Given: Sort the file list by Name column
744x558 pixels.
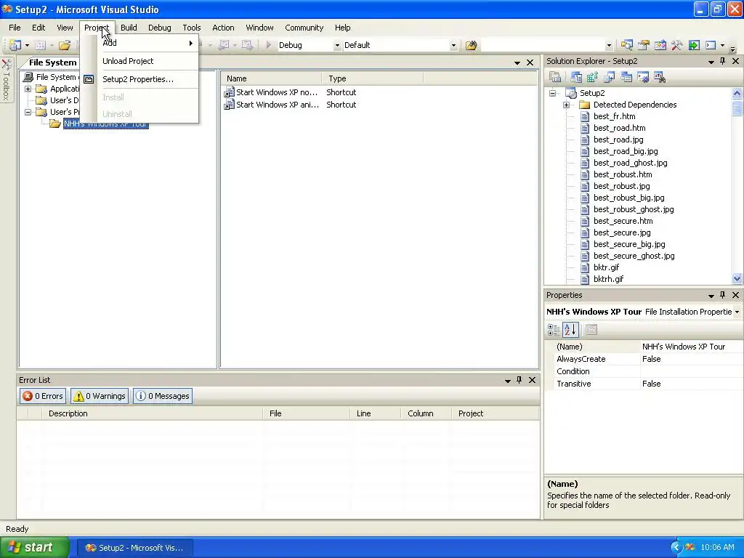Looking at the screenshot, I should [x=272, y=78].
